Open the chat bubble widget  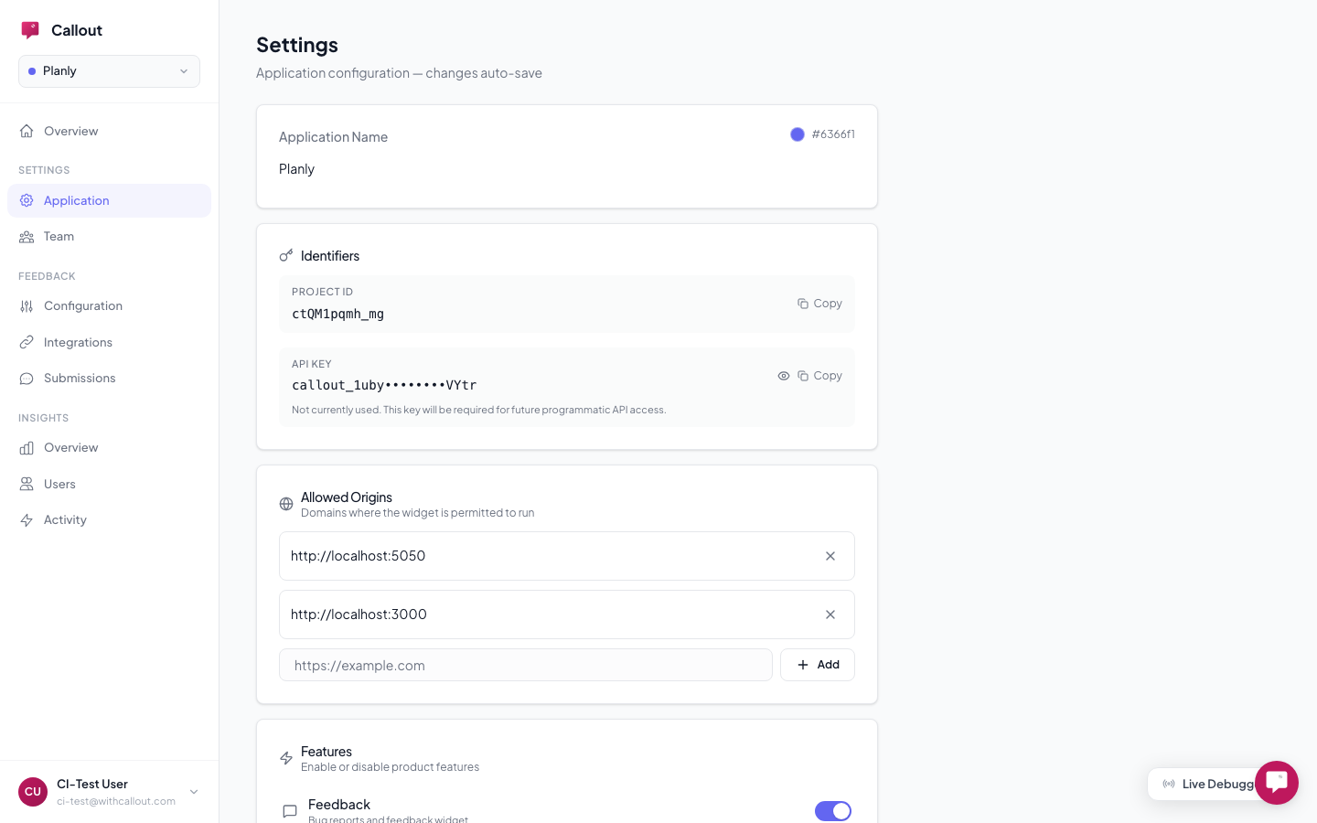[1276, 782]
